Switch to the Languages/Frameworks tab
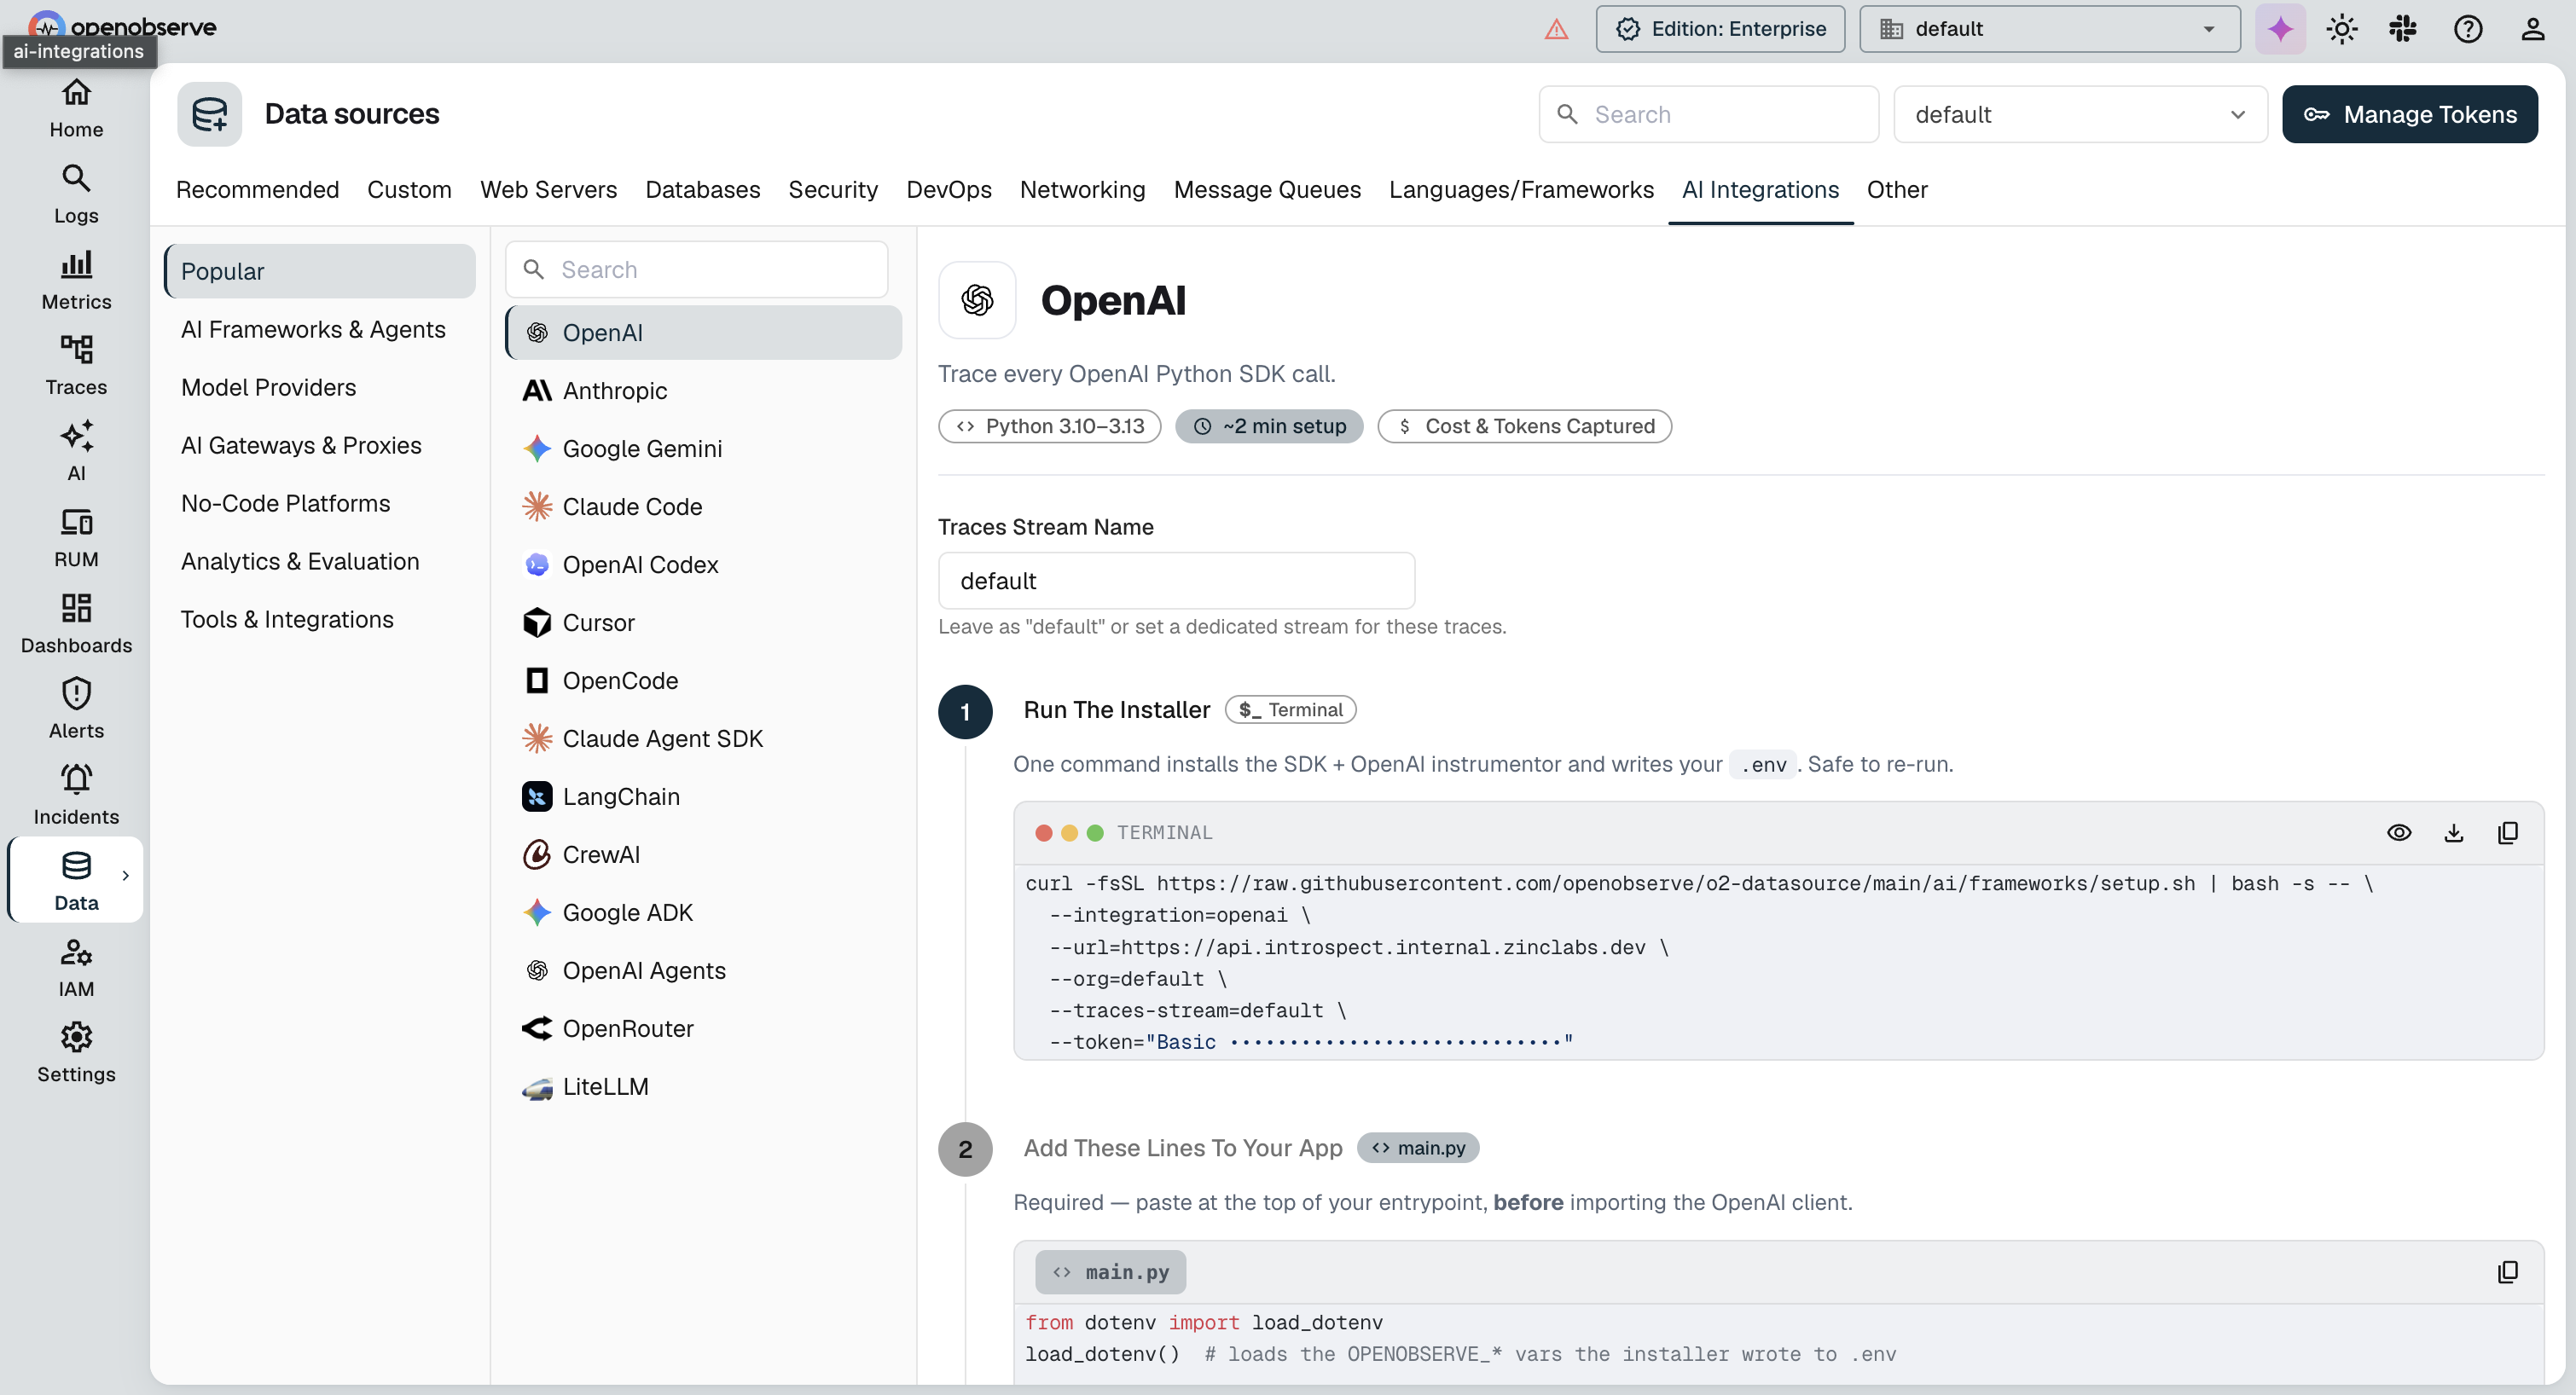The width and height of the screenshot is (2576, 1395). pos(1521,189)
